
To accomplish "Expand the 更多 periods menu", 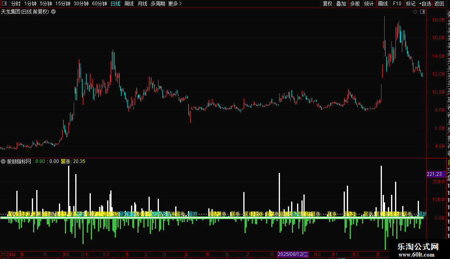I will 175,4.
